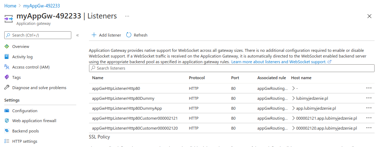
Task: Refresh the listeners list
Action: tap(137, 35)
